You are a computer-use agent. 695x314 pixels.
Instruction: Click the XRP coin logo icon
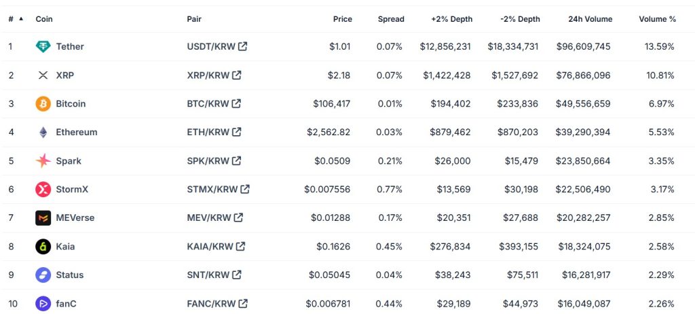point(43,75)
